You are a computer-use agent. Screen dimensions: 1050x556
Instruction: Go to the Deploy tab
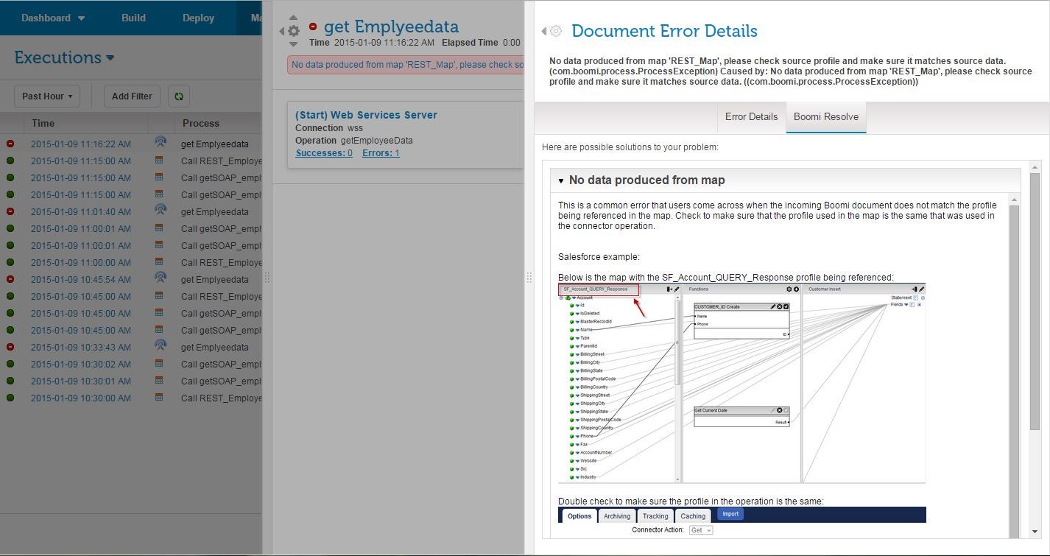198,18
